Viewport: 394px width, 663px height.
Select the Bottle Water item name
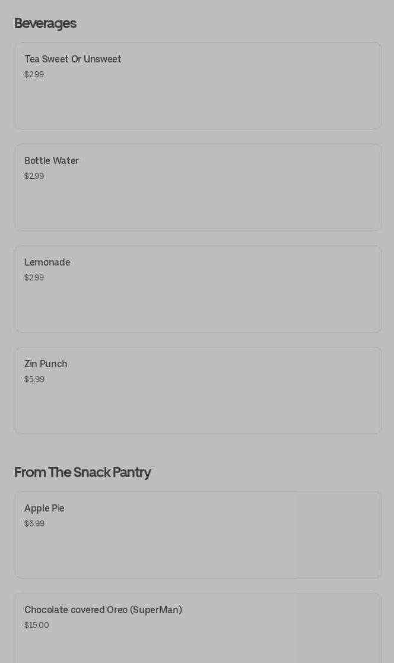[52, 161]
